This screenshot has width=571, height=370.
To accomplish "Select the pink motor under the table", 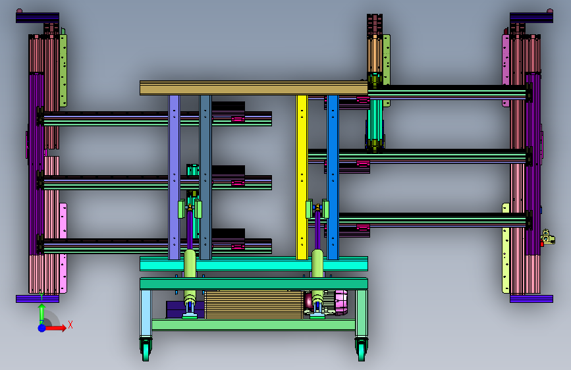I will coord(341,302).
